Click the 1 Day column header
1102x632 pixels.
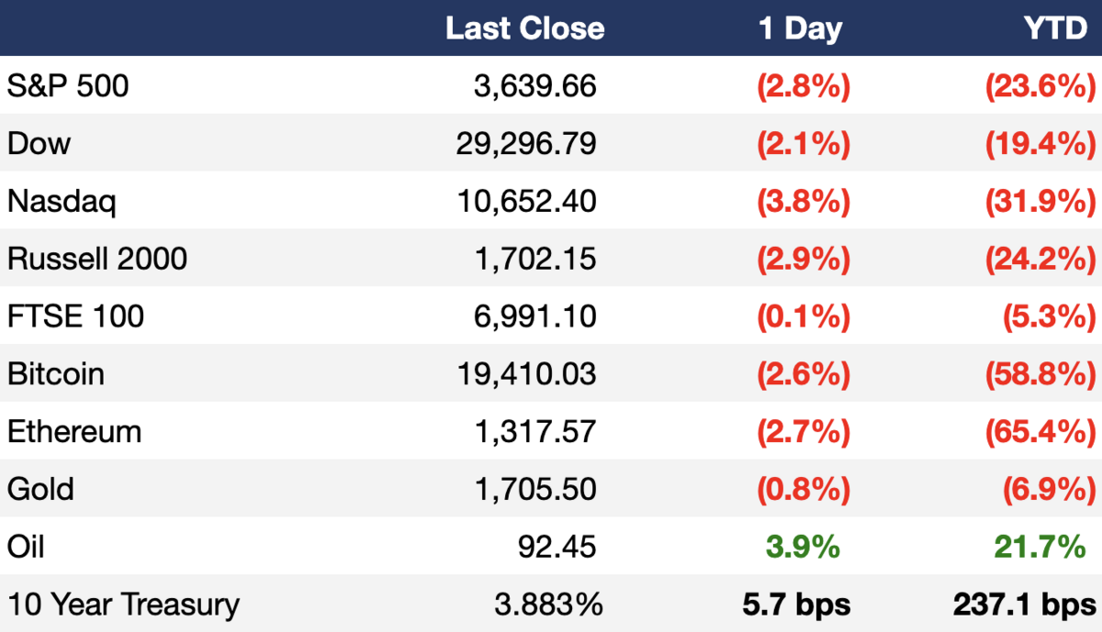coord(800,28)
